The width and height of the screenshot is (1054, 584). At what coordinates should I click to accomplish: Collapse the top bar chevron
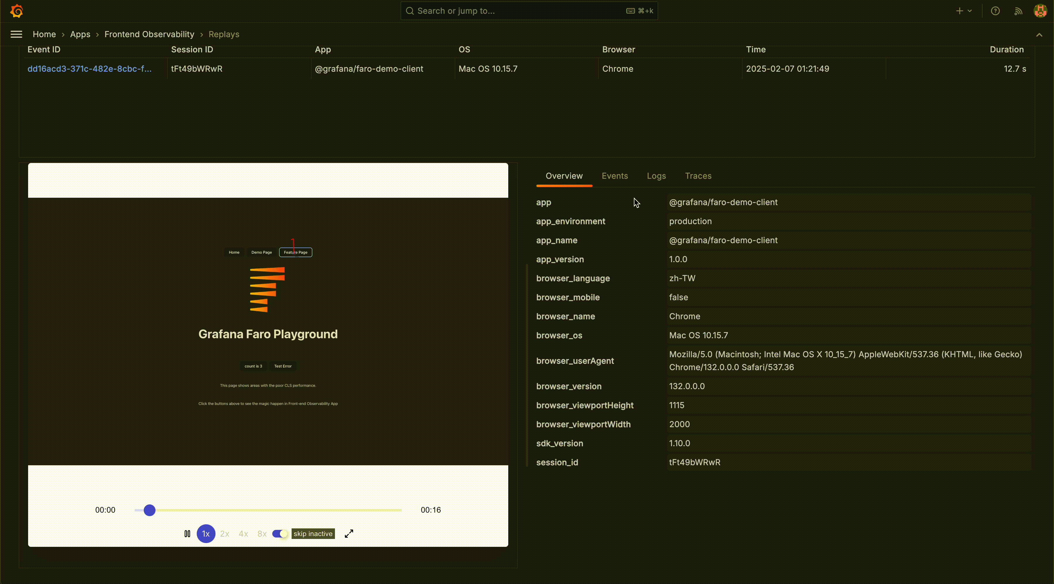(x=1039, y=35)
